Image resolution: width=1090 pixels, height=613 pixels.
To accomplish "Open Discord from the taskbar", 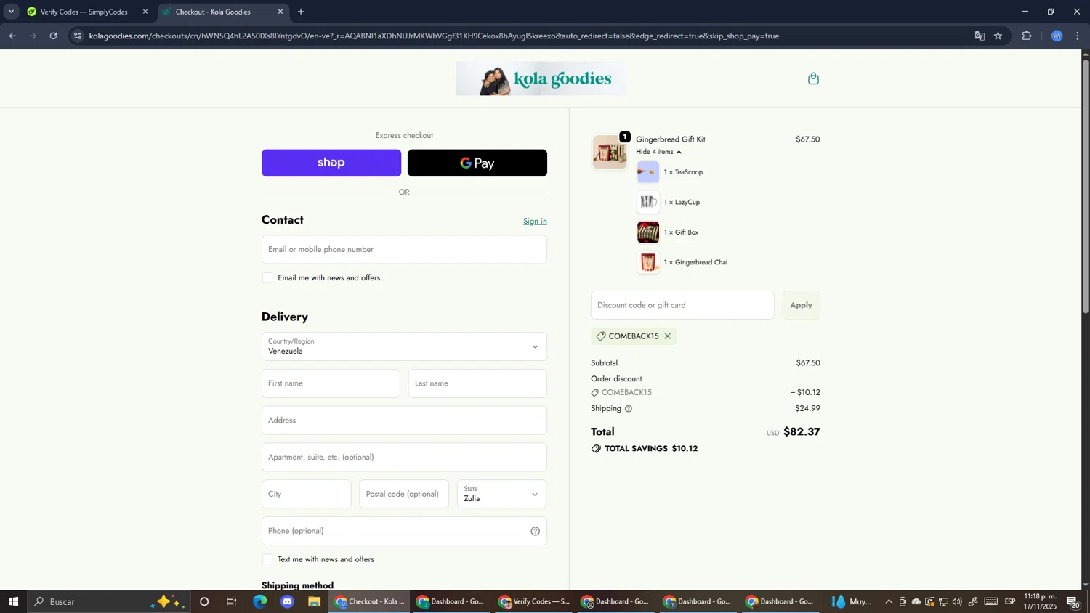I will 287,601.
